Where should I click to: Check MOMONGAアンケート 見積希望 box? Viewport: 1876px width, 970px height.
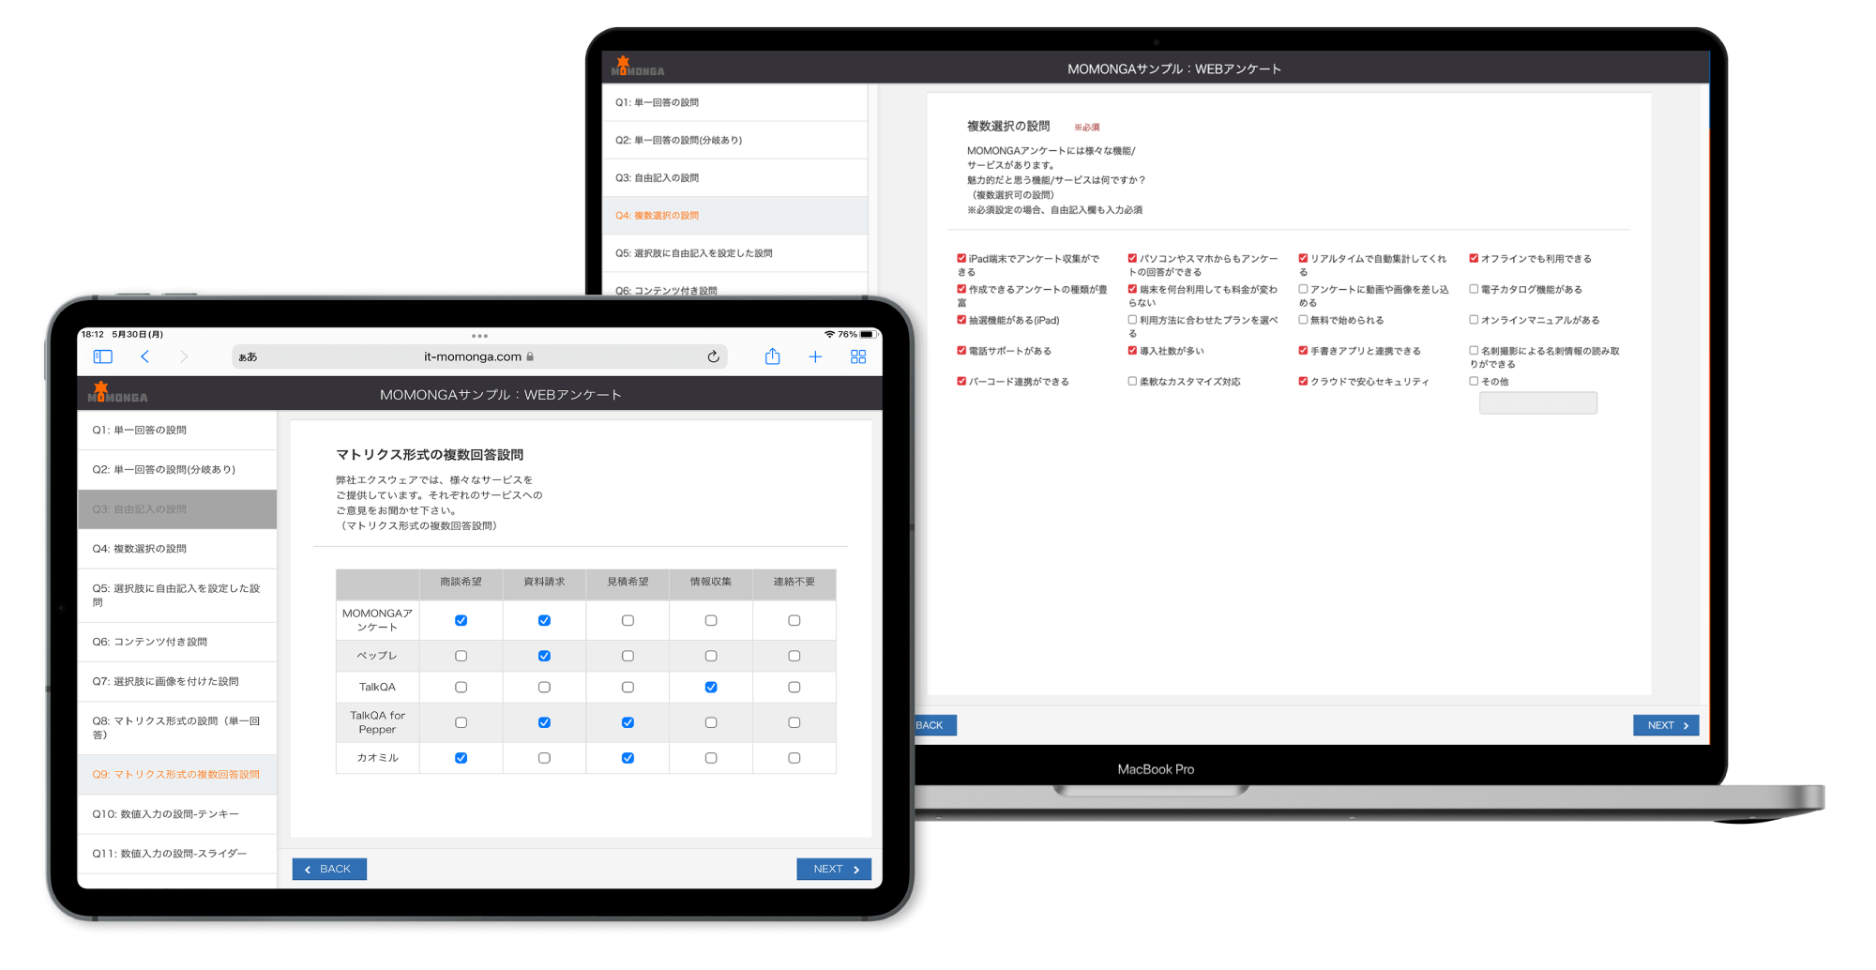(x=628, y=620)
